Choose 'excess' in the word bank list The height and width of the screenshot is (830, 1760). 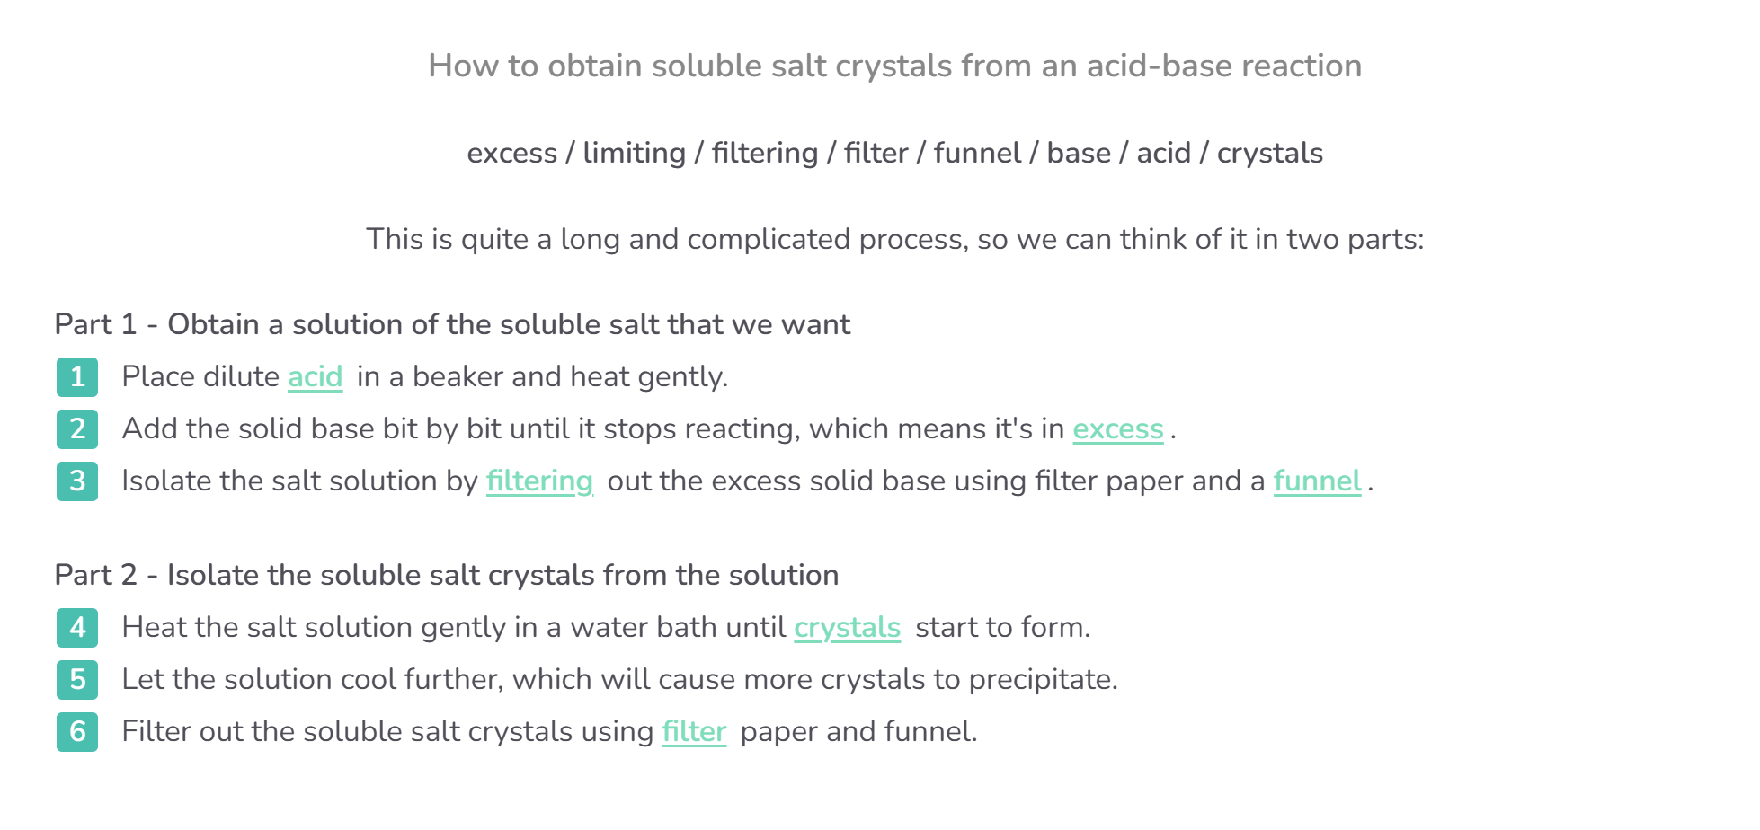pyautogui.click(x=511, y=154)
